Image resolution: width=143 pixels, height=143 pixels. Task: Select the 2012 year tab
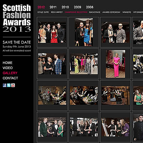point(41,7)
